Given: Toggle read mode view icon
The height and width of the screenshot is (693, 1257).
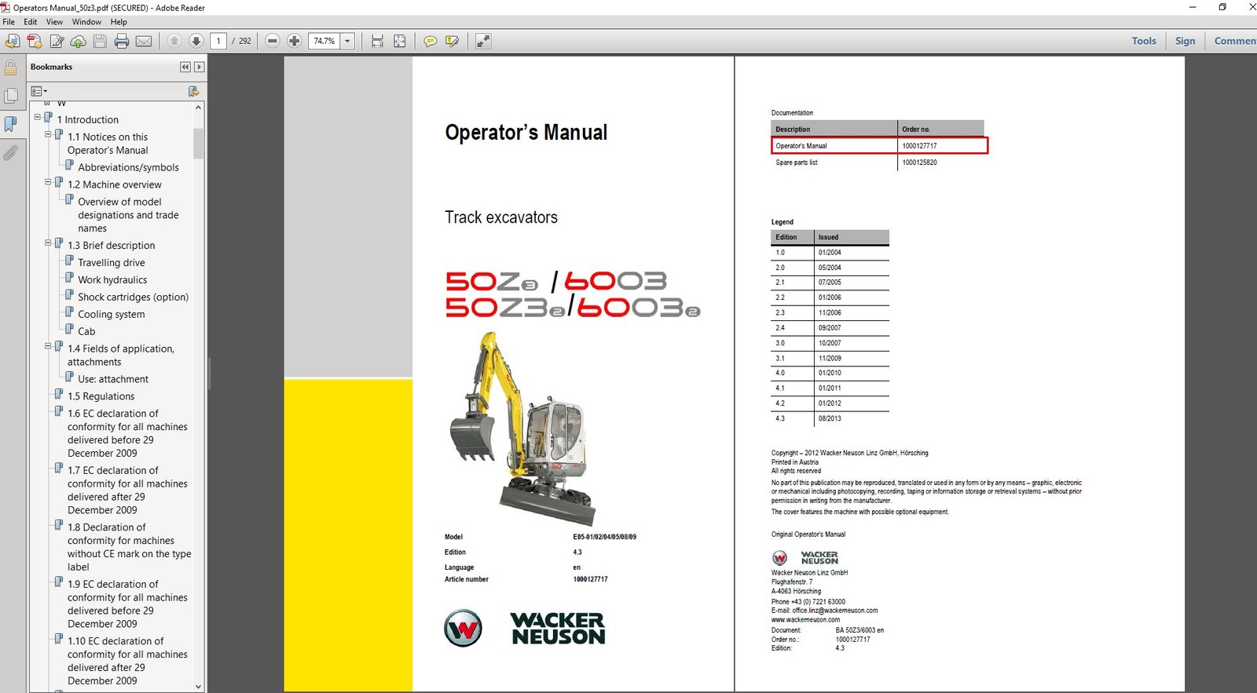Looking at the screenshot, I should pyautogui.click(x=483, y=41).
